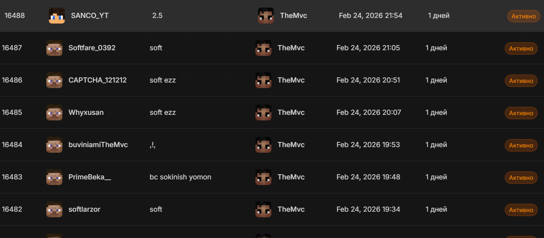Open PrimeBeka__ player name link
Screen dimensions: 544x238
pos(90,177)
